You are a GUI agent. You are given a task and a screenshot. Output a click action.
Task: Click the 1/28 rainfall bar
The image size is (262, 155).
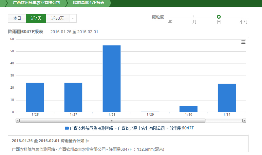pos(111,79)
